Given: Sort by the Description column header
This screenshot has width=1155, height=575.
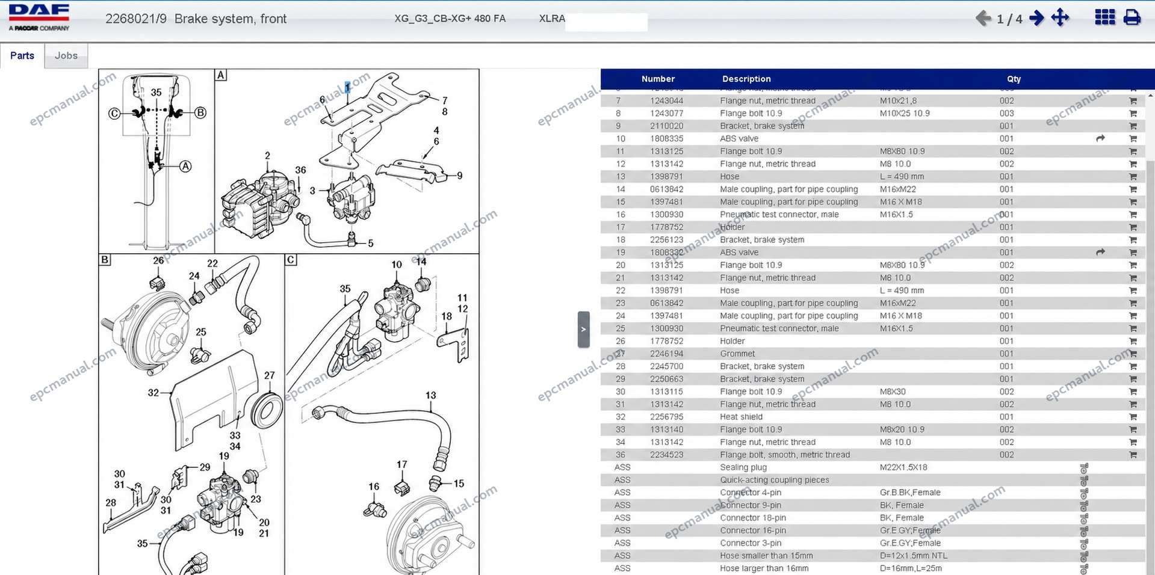Looking at the screenshot, I should pos(746,79).
